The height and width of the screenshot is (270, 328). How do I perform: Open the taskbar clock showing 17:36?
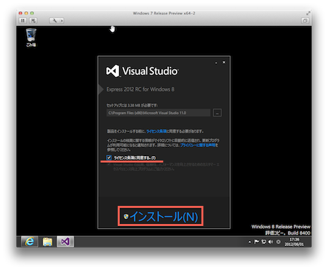tap(294, 242)
